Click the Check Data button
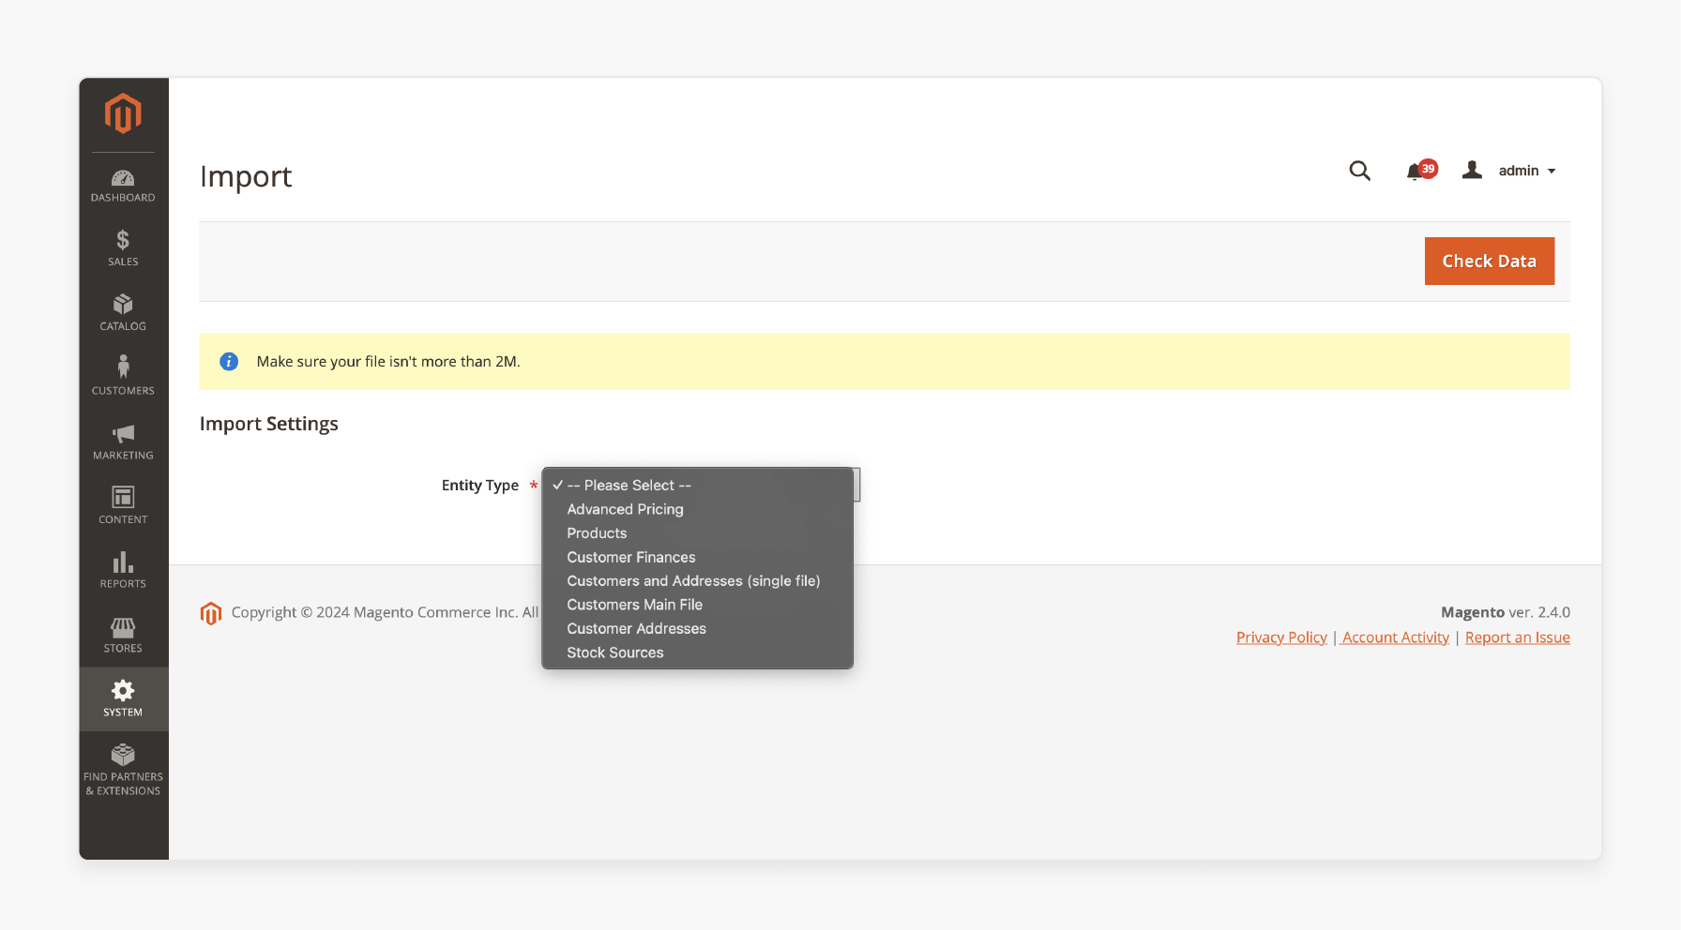This screenshot has width=1681, height=930. [1489, 261]
